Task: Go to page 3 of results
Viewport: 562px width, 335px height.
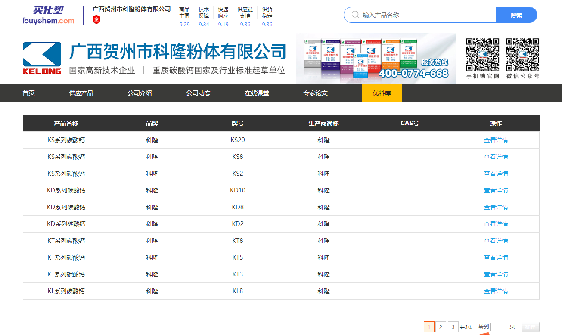Action: pos(453,327)
